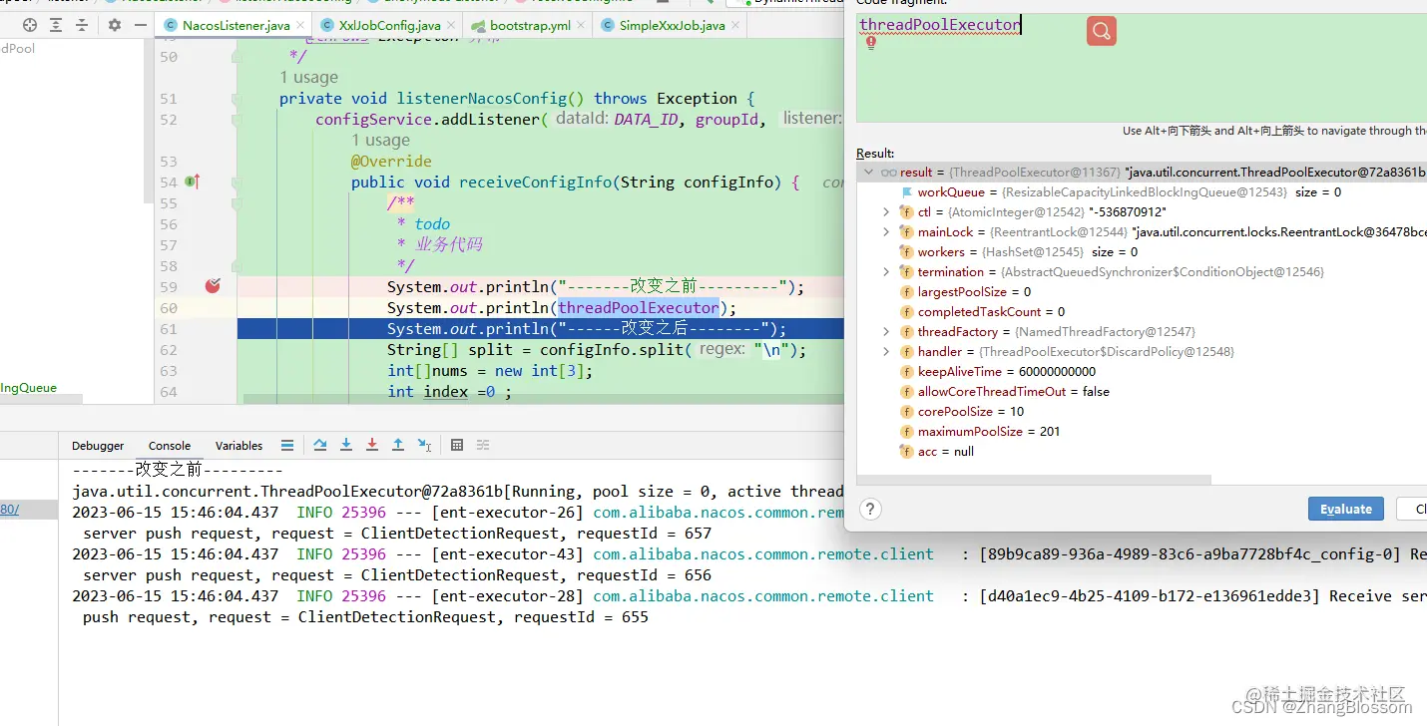This screenshot has height=726, width=1427.
Task: Close the bootstrap.yml tab
Action: (x=581, y=25)
